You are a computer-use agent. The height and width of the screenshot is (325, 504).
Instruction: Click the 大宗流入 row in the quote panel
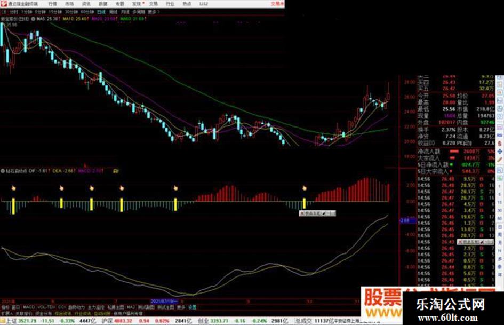pyautogui.click(x=456, y=158)
